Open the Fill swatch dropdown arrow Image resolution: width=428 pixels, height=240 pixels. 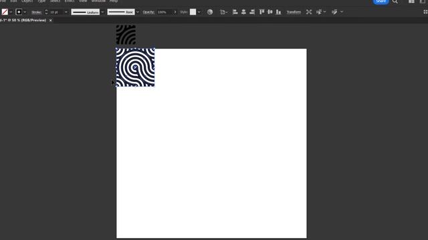(x=11, y=12)
